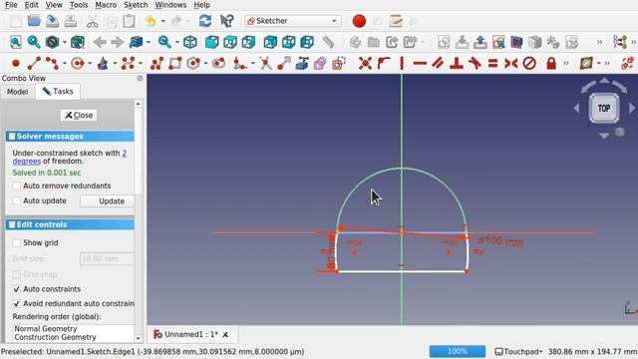Click the Fit Selection magnifier icon

tap(34, 42)
